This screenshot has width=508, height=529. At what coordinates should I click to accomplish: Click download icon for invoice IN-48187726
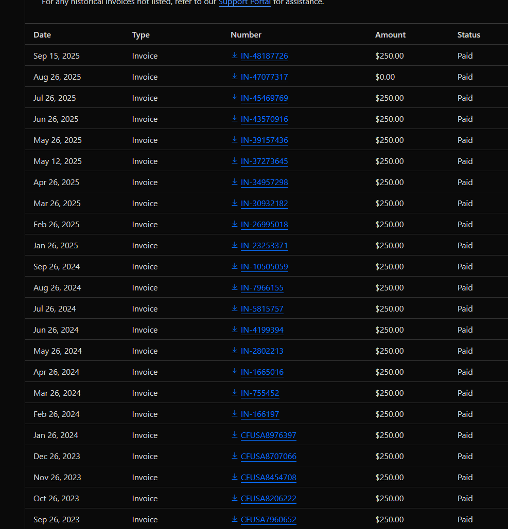[234, 56]
